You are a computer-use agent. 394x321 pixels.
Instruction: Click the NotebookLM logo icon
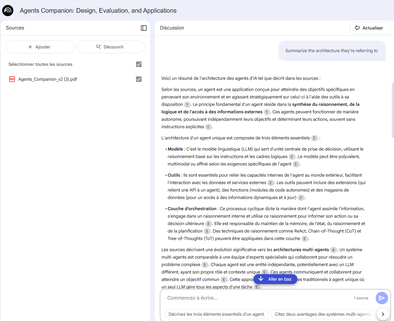8,11
